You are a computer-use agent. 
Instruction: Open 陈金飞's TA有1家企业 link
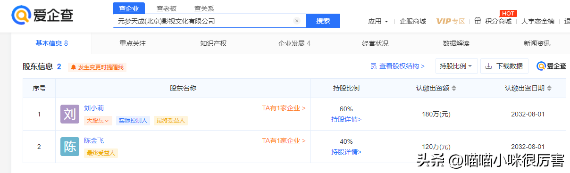[x=284, y=140]
